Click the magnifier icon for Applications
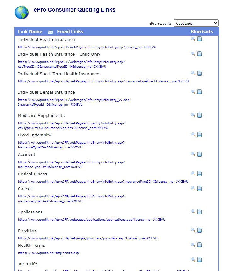 pyautogui.click(x=193, y=212)
